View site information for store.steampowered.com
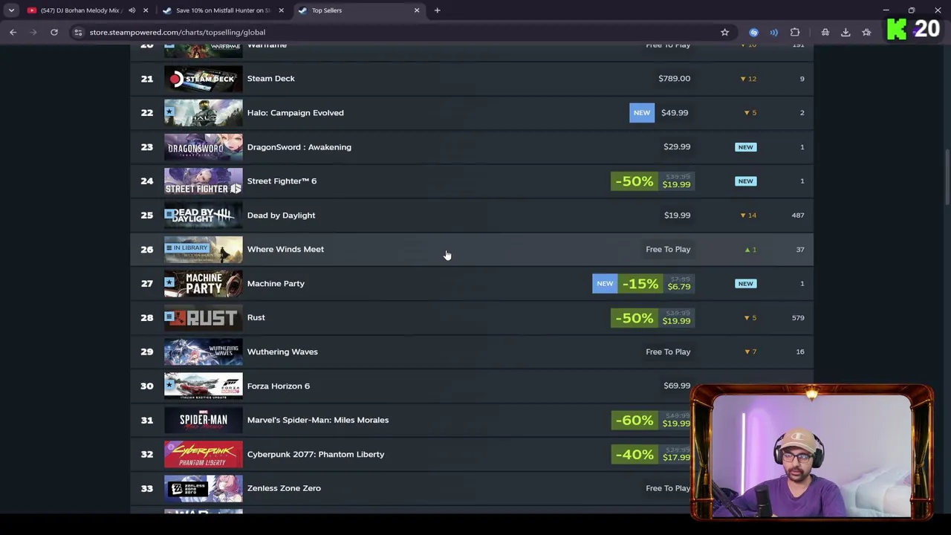The image size is (951, 535). click(x=78, y=32)
